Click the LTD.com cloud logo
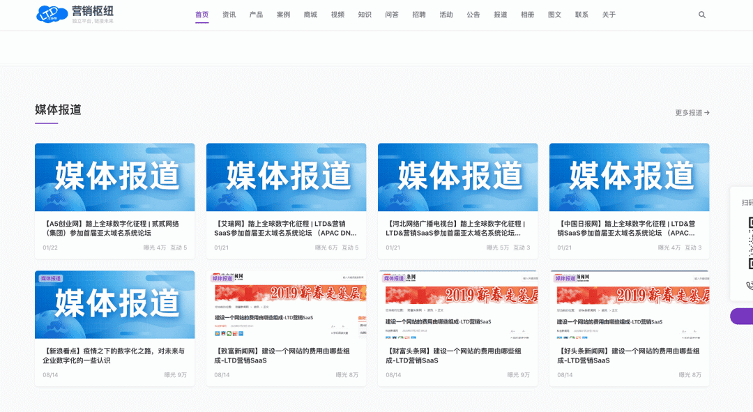This screenshot has height=412, width=753. point(52,15)
